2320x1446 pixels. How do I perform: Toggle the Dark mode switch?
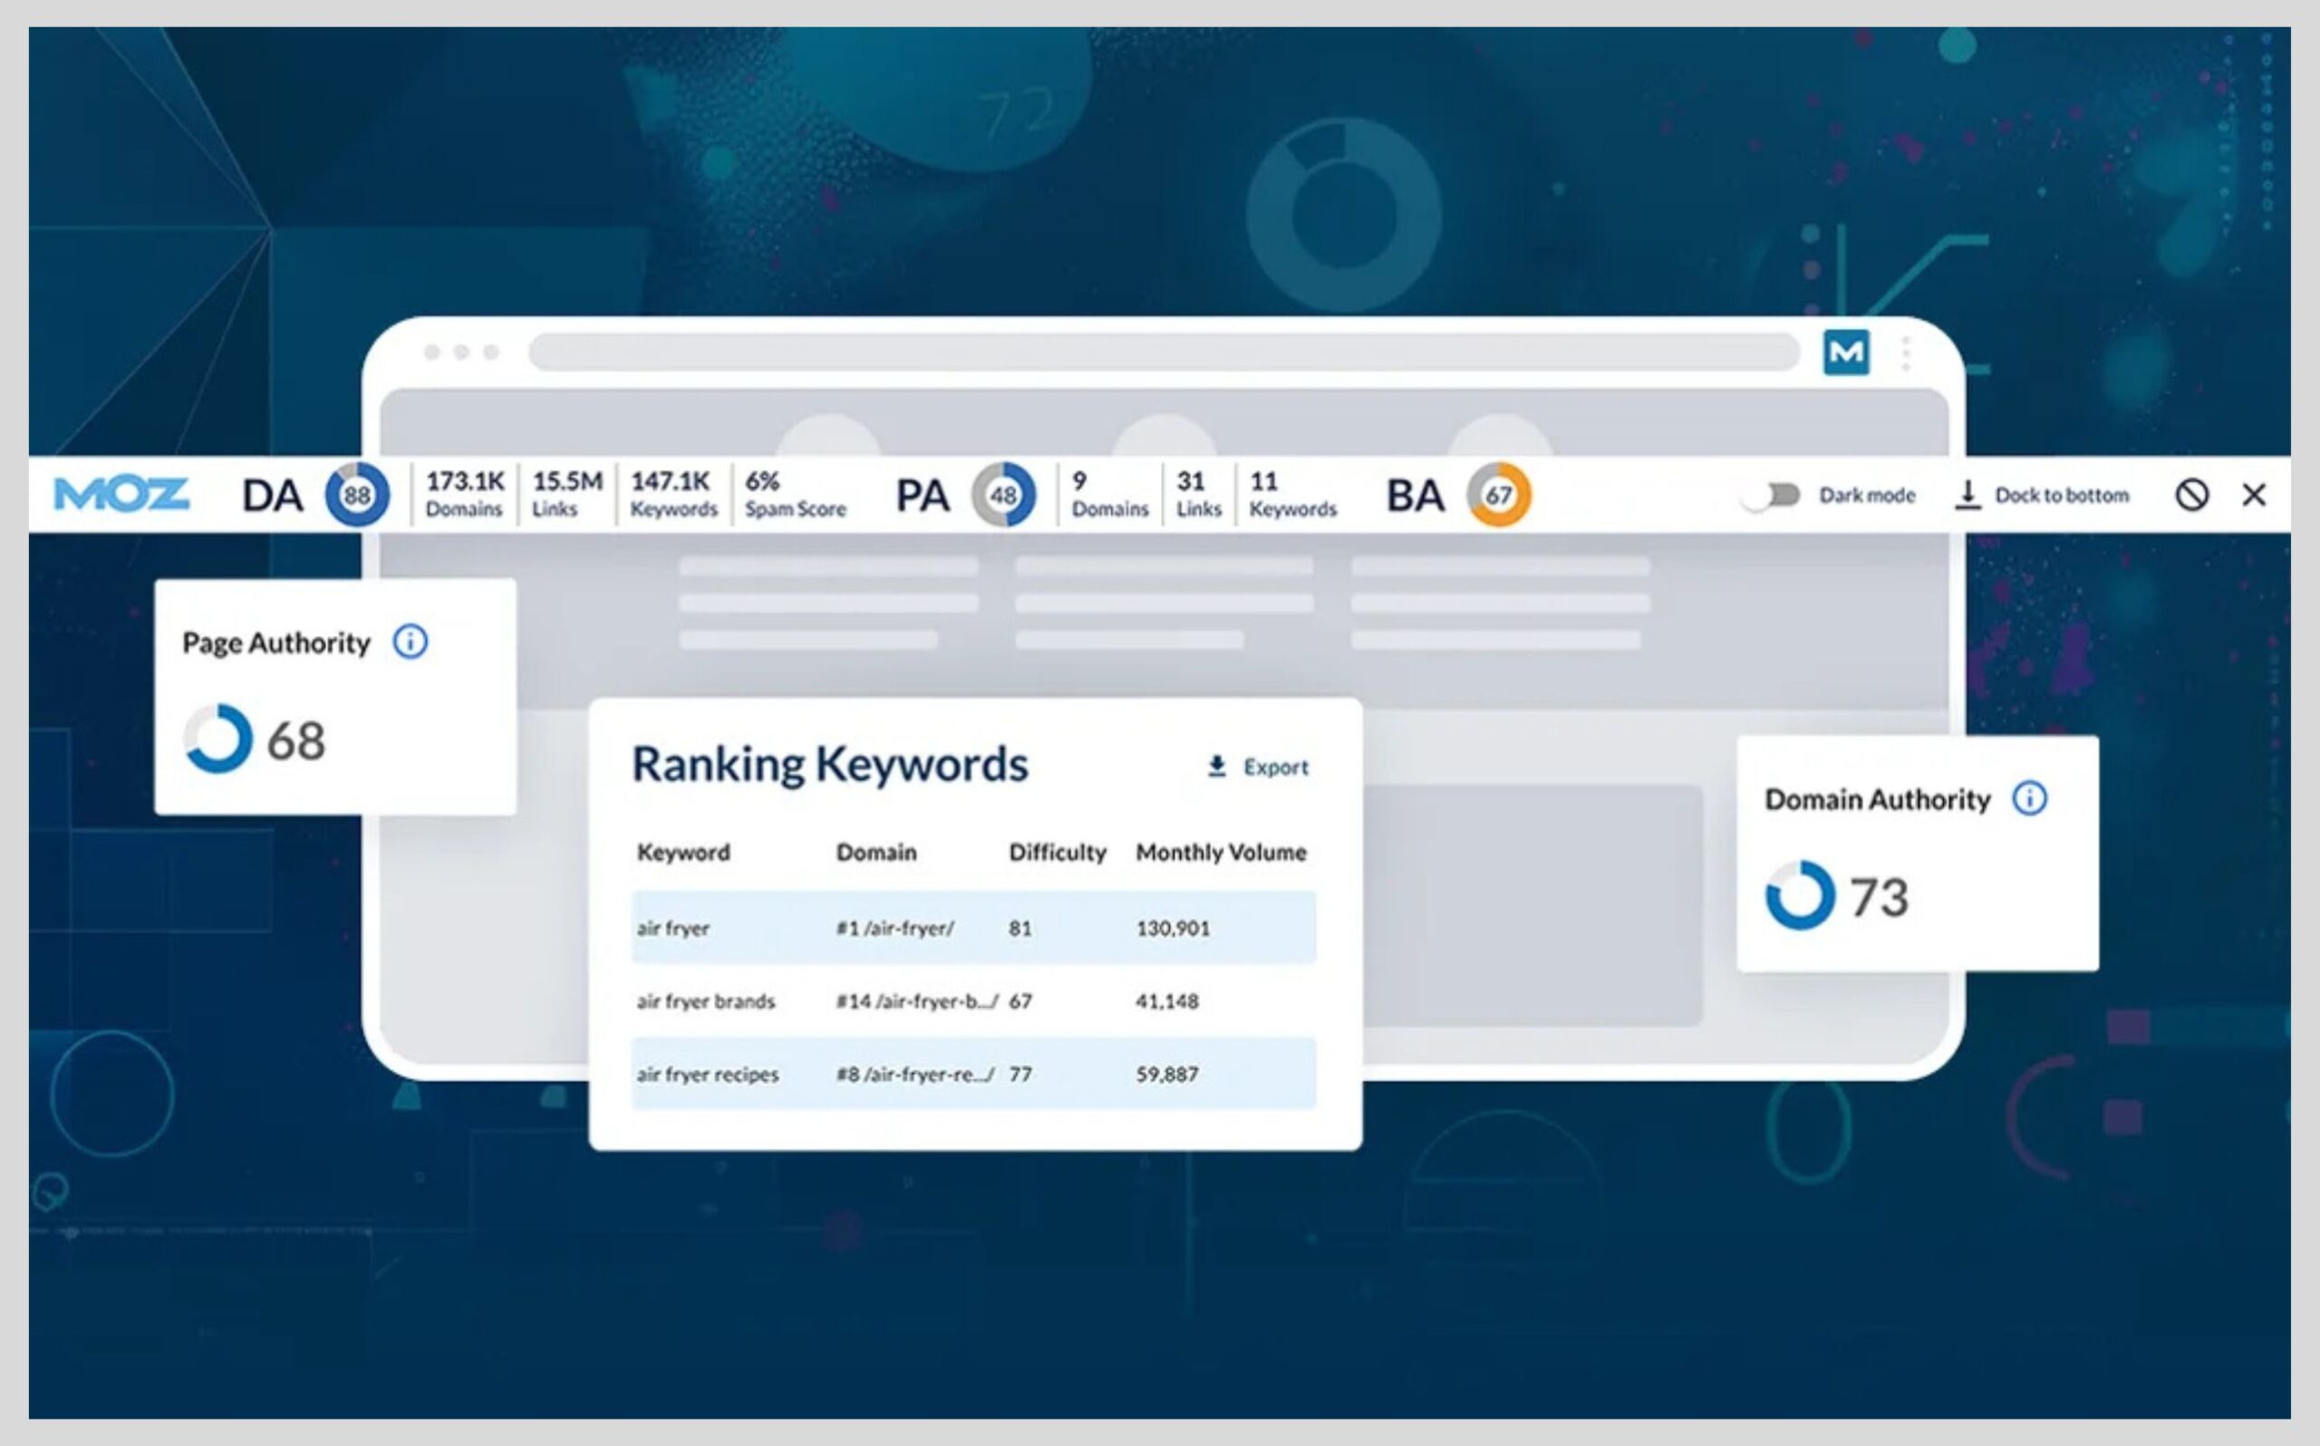click(1770, 496)
